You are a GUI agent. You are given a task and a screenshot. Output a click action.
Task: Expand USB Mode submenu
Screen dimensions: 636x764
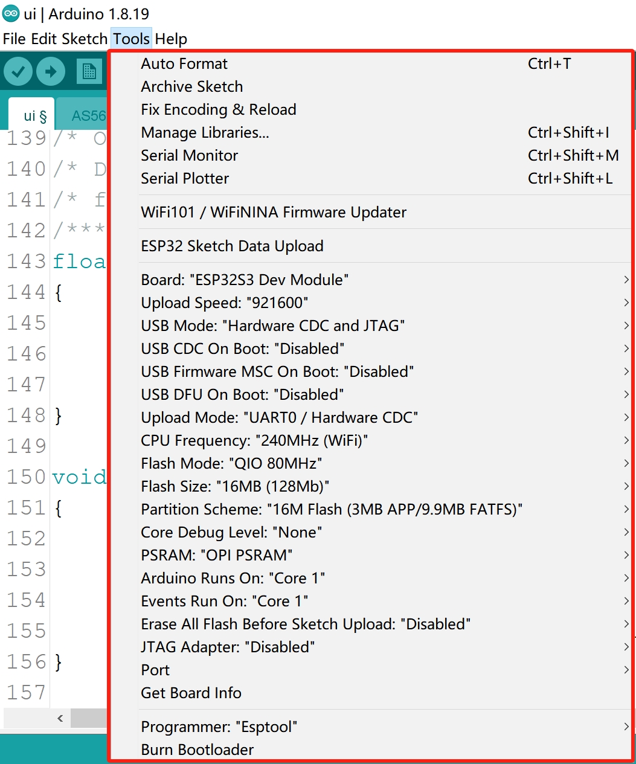(x=370, y=326)
